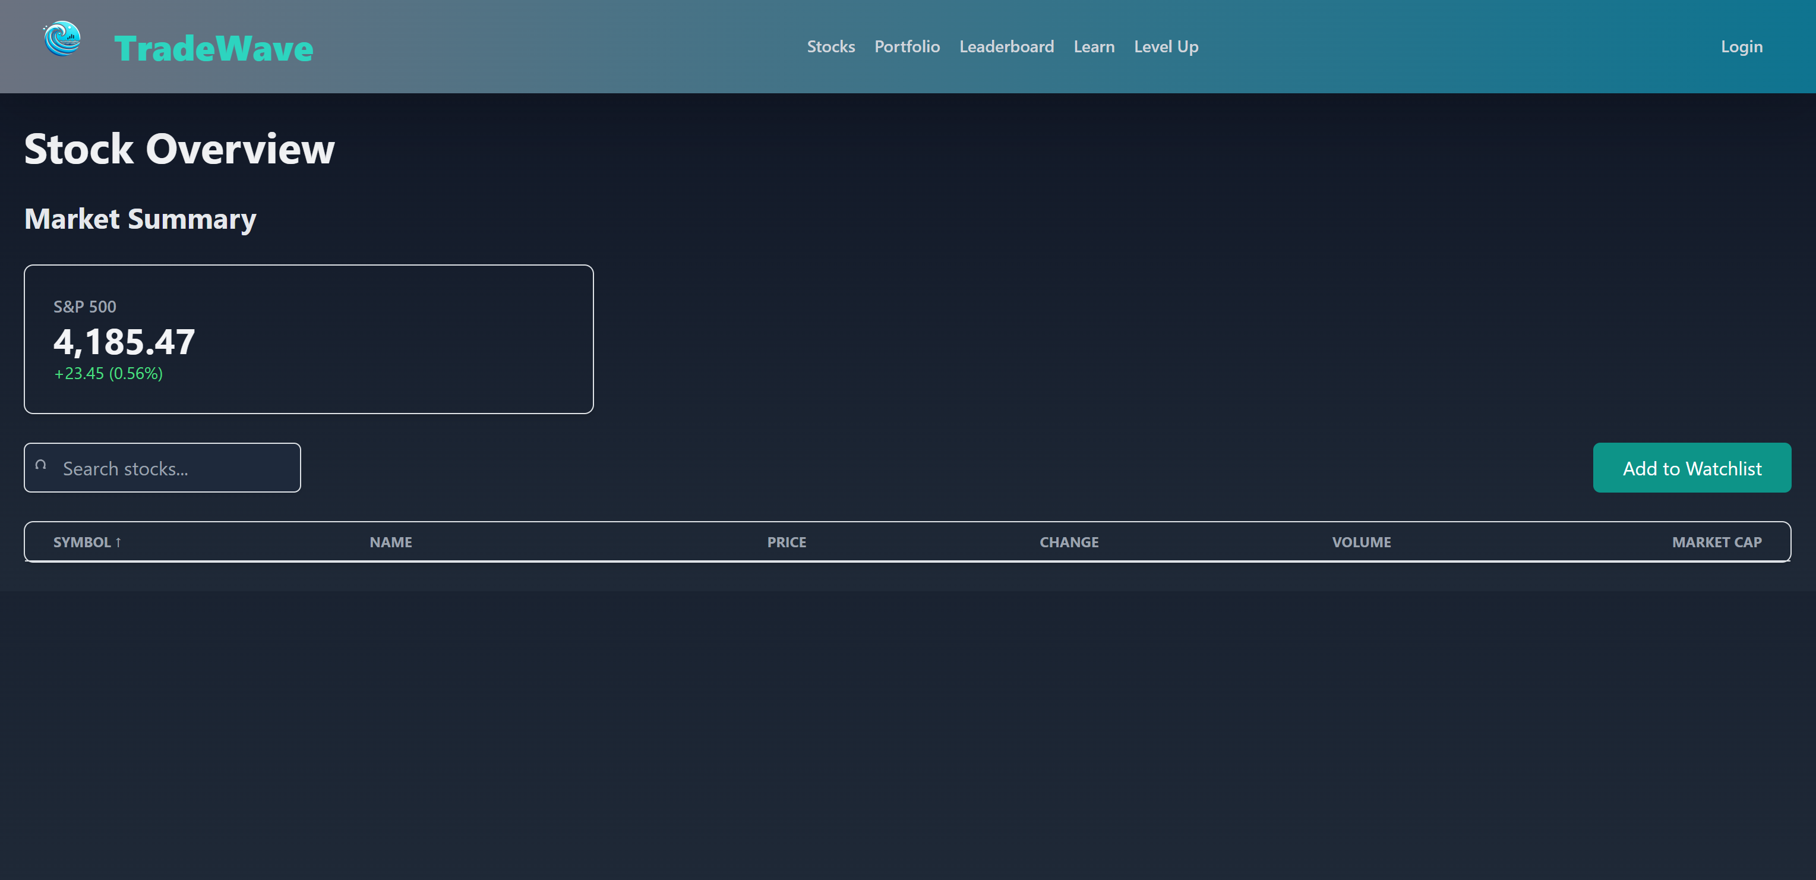Sort table by the PRICE column
Viewport: 1816px width, 880px height.
[x=786, y=542]
